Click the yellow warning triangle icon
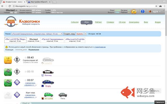Viewport: 167px width, 104px height. point(7,47)
